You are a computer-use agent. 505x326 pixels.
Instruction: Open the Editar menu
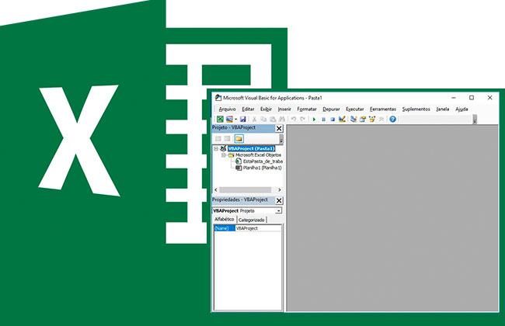248,109
